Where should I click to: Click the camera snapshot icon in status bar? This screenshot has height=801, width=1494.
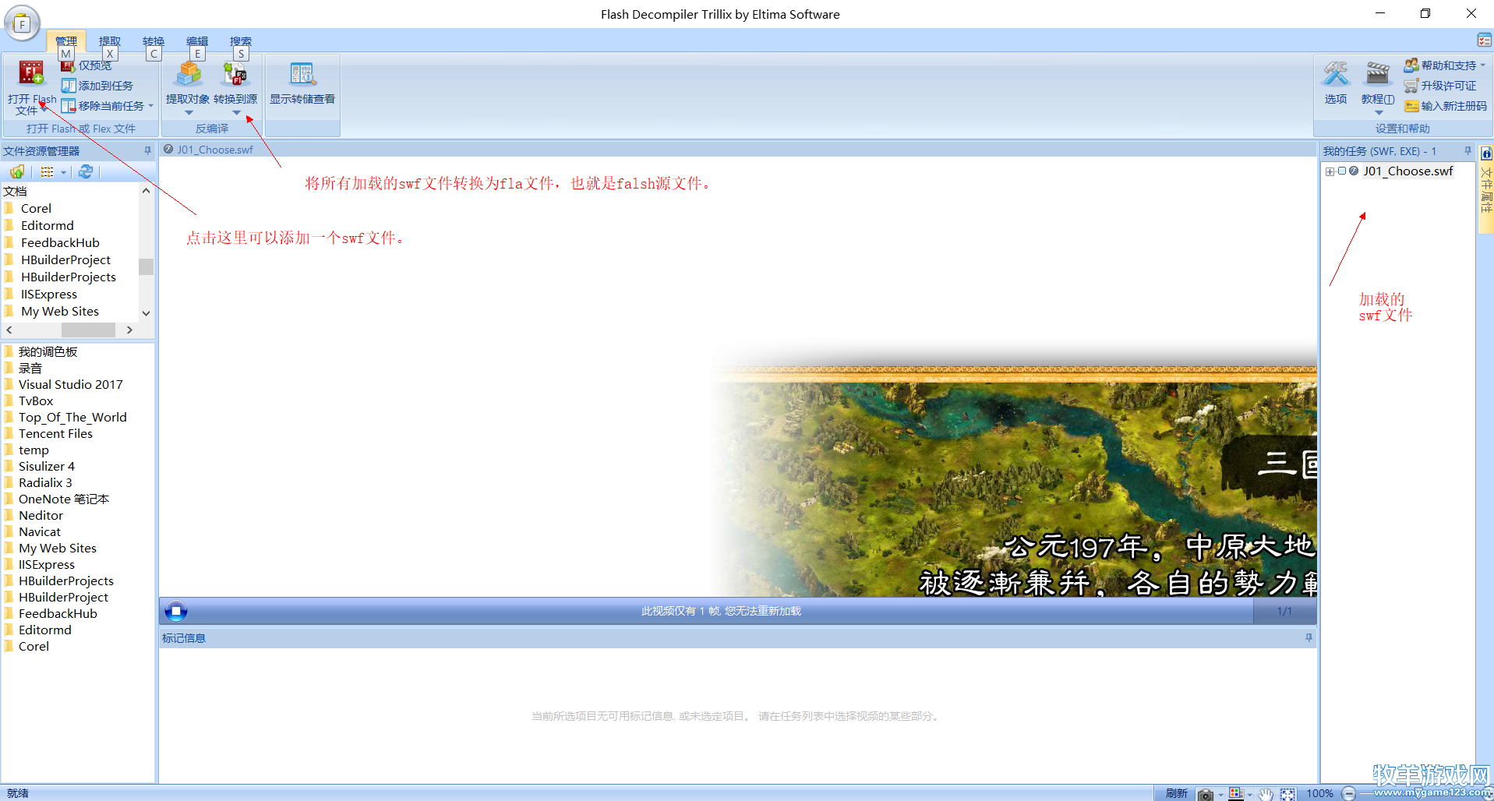point(1205,794)
